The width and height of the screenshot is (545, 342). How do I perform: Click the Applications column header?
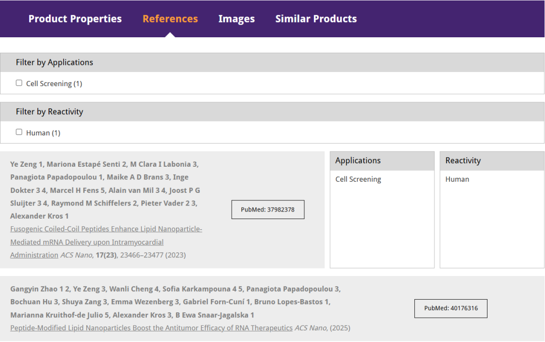pyautogui.click(x=358, y=161)
